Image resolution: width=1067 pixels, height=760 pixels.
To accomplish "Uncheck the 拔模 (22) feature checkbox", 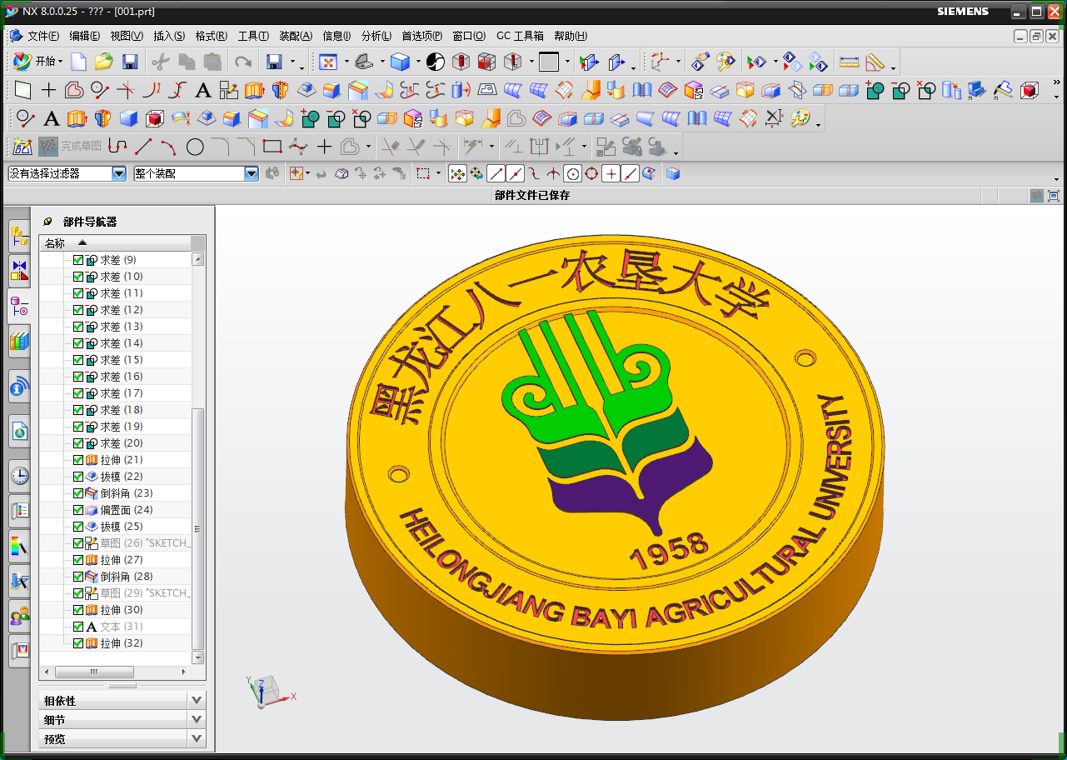I will [78, 477].
